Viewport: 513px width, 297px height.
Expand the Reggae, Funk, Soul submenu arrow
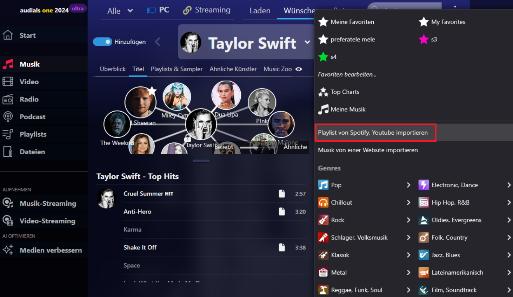(x=408, y=290)
